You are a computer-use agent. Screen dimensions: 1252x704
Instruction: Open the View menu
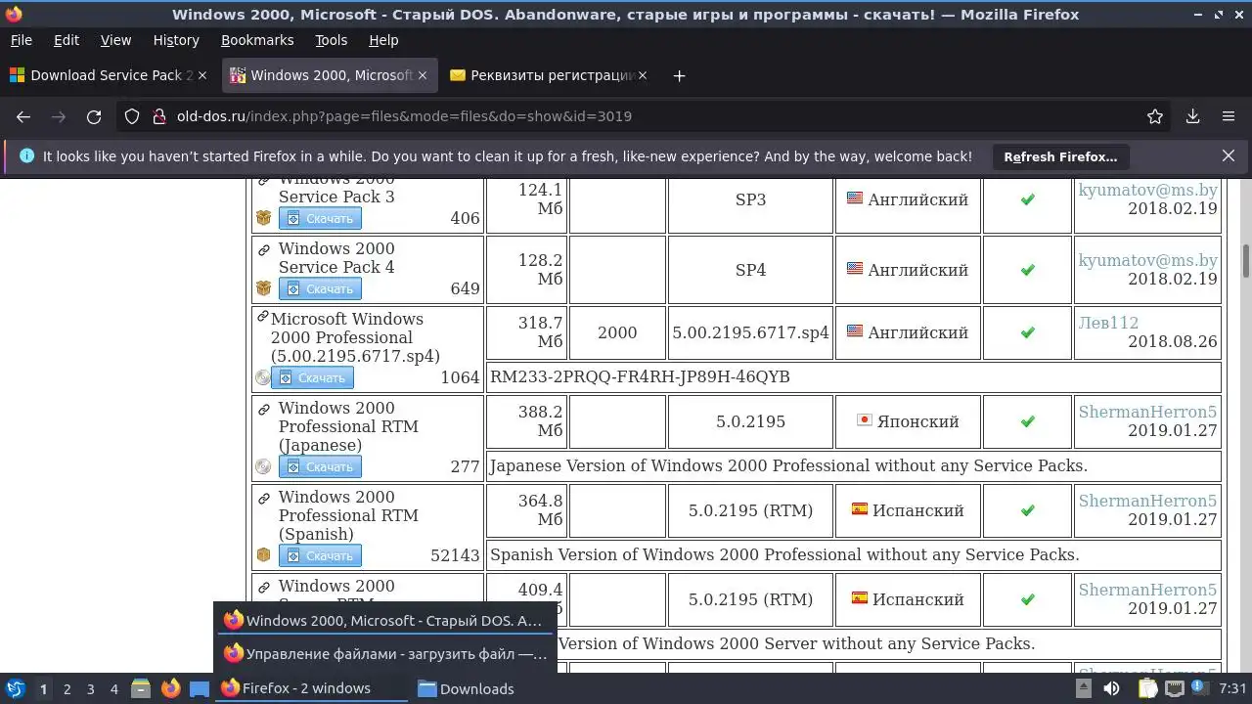[x=115, y=40]
